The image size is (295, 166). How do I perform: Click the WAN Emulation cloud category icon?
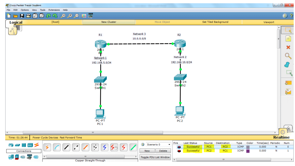pyautogui.click(x=23, y=157)
